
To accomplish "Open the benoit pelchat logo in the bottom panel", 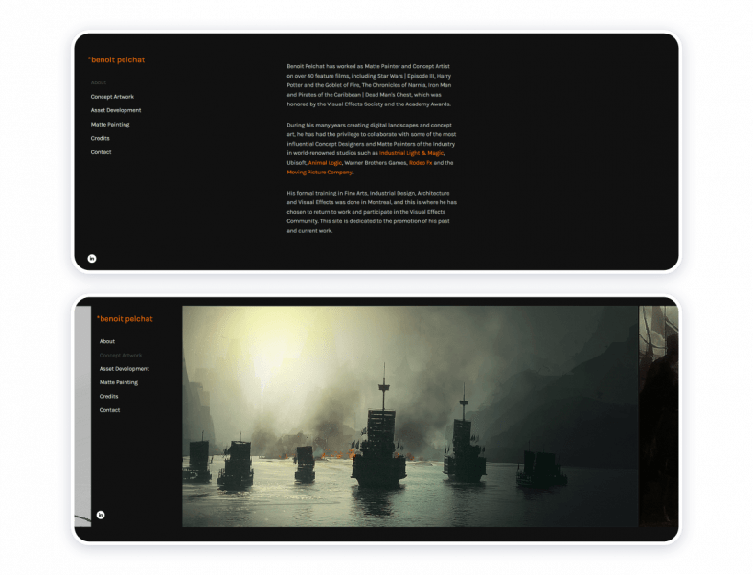I will pos(125,318).
